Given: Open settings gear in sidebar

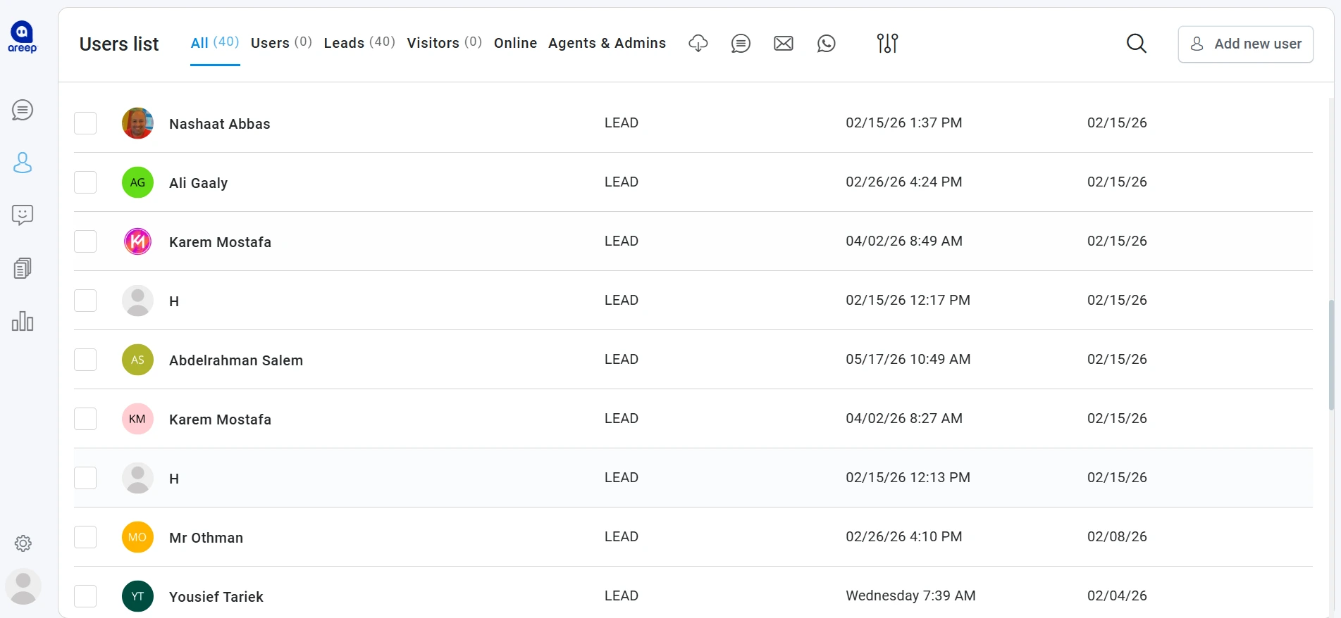Looking at the screenshot, I should pos(23,543).
